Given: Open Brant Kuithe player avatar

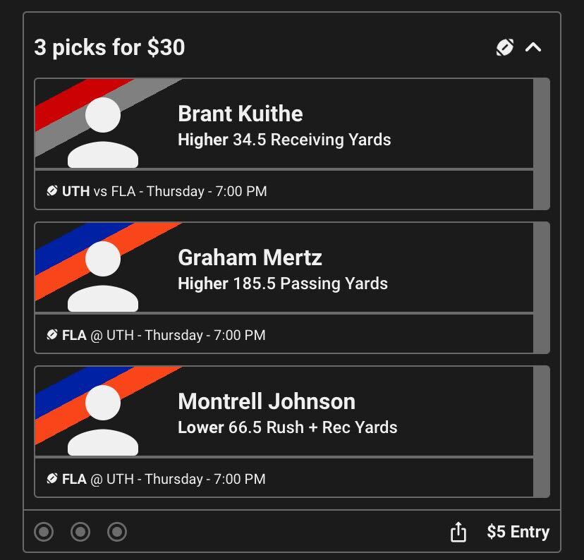Looking at the screenshot, I should pyautogui.click(x=103, y=132).
